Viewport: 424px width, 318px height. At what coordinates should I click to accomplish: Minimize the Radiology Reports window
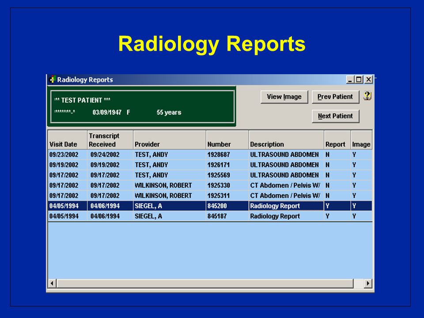[x=350, y=79]
